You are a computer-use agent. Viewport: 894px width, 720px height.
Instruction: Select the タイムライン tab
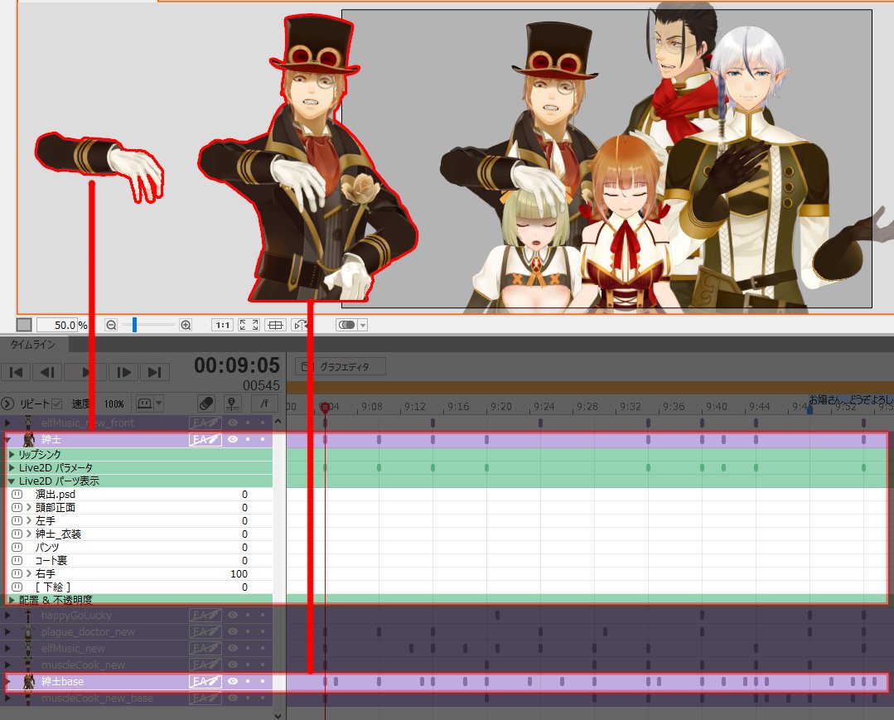coord(33,345)
